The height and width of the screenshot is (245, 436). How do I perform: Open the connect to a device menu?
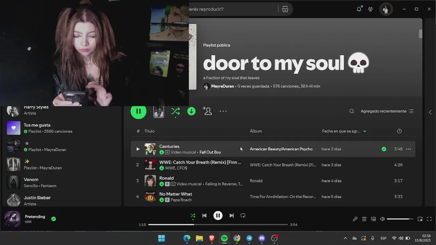pos(373,219)
